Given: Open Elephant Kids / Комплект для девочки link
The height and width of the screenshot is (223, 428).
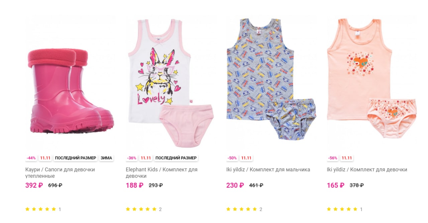Looking at the screenshot, I should pyautogui.click(x=162, y=173).
